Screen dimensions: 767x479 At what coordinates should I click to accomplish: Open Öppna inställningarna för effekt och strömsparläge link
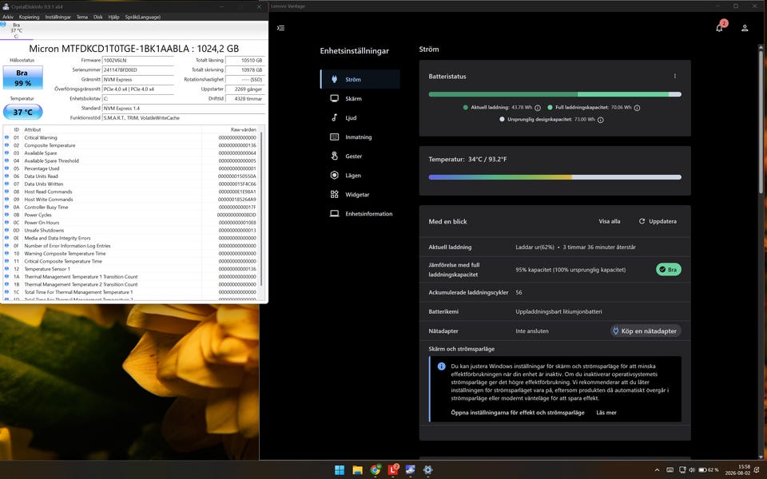click(x=518, y=413)
